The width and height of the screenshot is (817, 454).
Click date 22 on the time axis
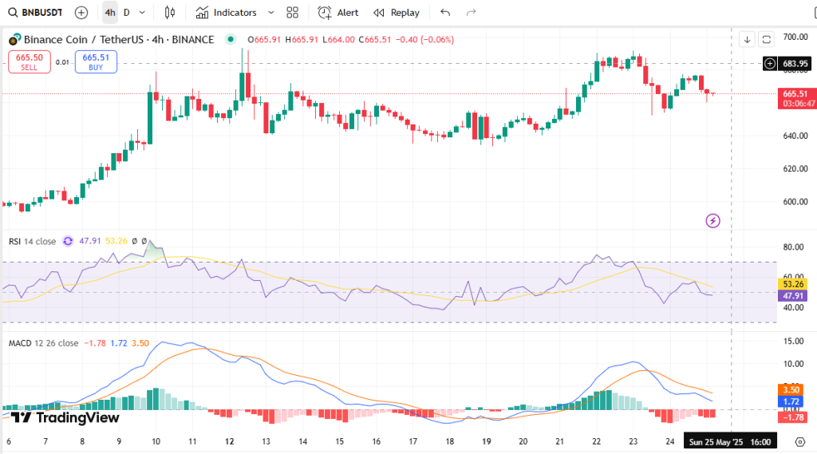[596, 441]
